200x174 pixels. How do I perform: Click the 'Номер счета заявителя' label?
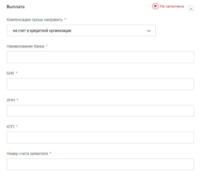click(x=27, y=154)
